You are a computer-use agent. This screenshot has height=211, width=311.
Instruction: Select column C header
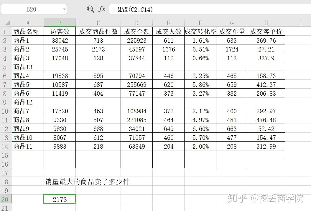click(98, 23)
